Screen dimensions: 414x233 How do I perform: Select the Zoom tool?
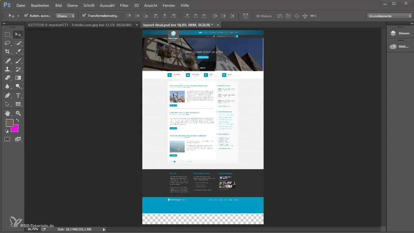(18, 113)
